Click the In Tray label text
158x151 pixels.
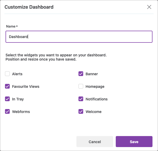coord(18,99)
